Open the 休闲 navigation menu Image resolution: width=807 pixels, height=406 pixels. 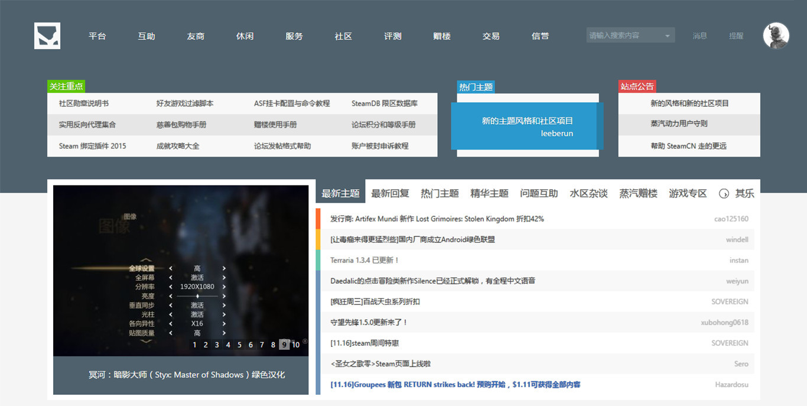click(245, 36)
